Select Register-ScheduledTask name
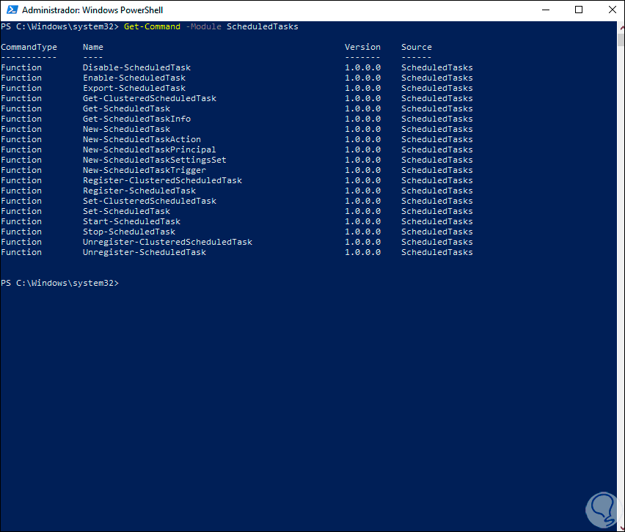This screenshot has width=625, height=532. (139, 191)
